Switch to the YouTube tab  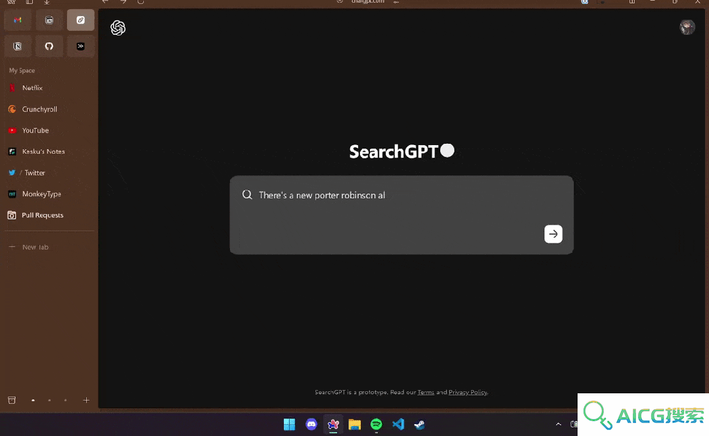click(49, 130)
